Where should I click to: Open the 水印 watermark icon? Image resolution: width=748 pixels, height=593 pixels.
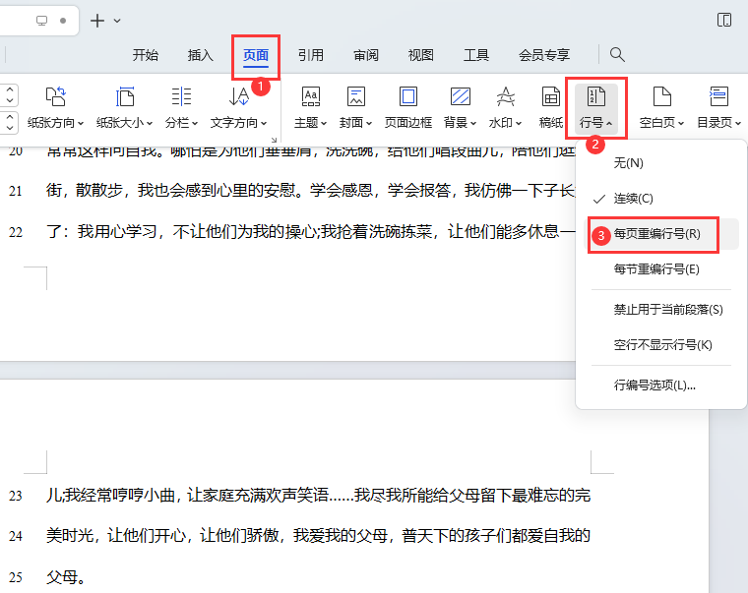pos(506,96)
